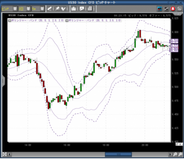Open the calculator icon at toolbar right
This screenshot has width=184, height=159.
click(180, 9)
